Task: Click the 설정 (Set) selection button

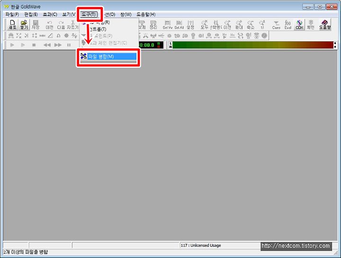Action: tap(190, 25)
